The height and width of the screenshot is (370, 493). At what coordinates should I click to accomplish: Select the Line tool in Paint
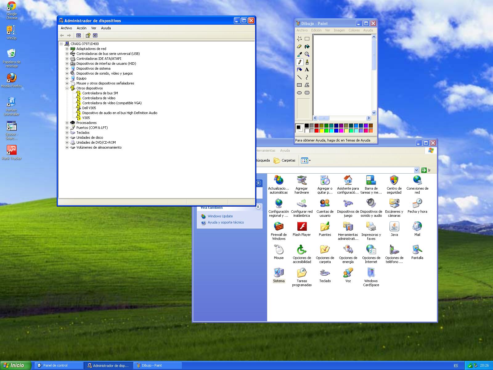pyautogui.click(x=299, y=77)
